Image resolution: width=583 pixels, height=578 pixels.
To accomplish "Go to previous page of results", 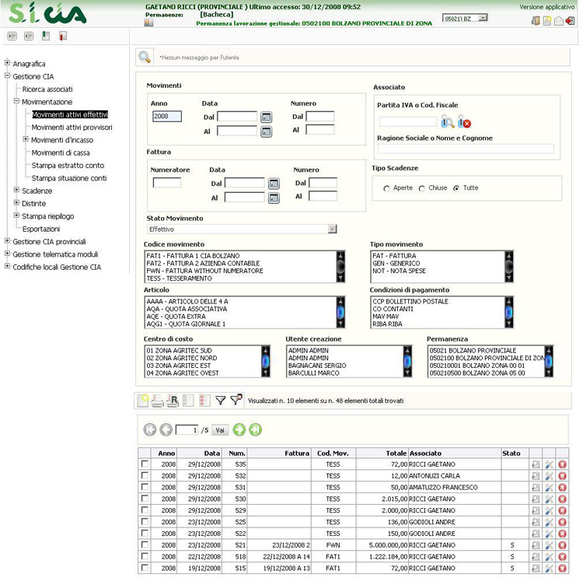I will pyautogui.click(x=166, y=430).
